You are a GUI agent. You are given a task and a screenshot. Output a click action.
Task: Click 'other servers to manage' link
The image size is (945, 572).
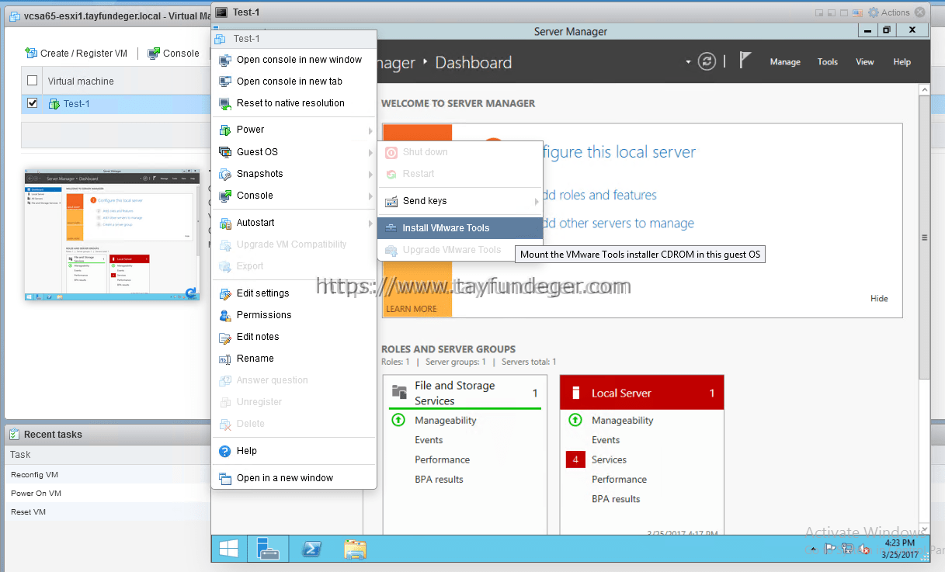(x=617, y=224)
